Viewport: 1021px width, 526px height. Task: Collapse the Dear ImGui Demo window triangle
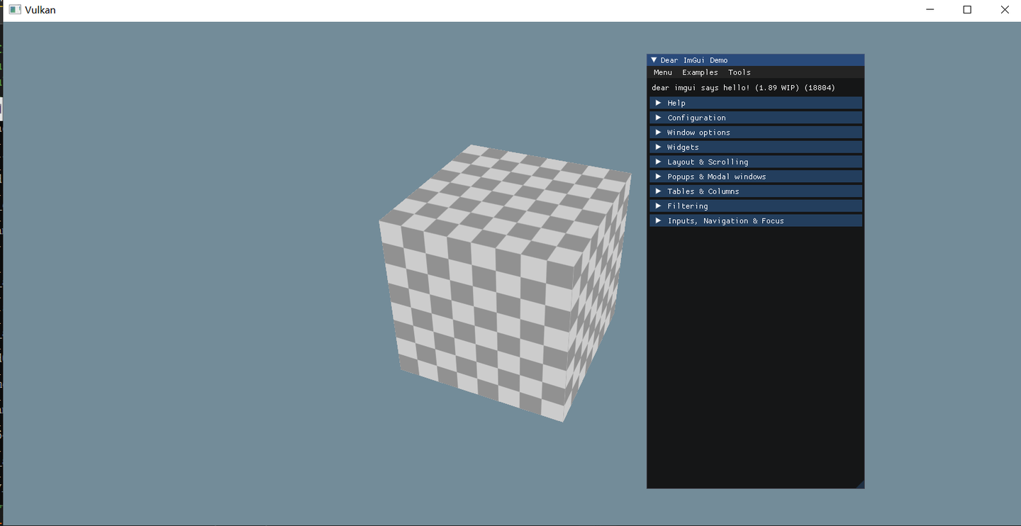pos(654,60)
